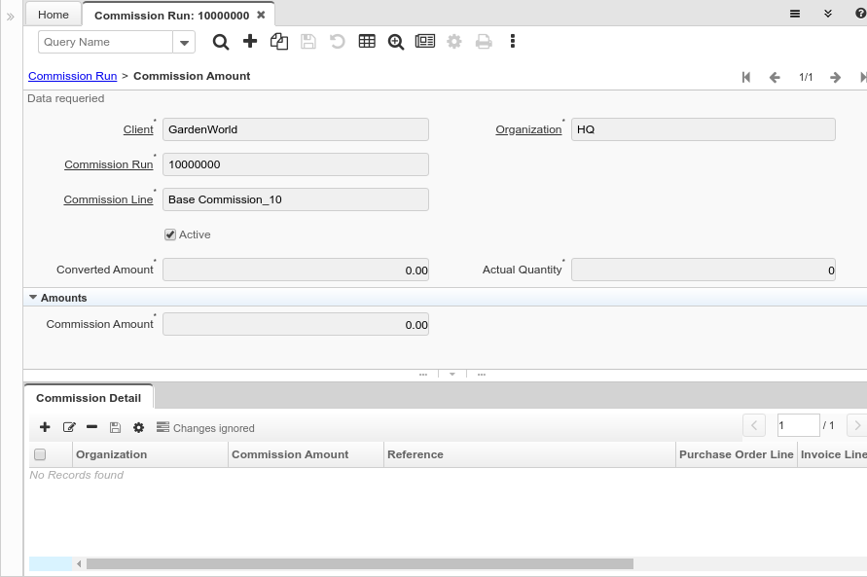Create a new record with plus icon
The height and width of the screenshot is (577, 867).
tap(250, 42)
